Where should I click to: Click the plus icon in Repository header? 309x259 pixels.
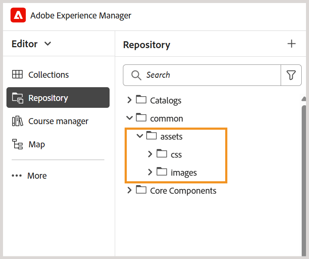pos(292,44)
